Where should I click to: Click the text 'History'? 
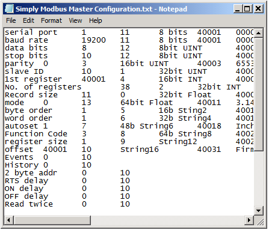(x=22, y=165)
